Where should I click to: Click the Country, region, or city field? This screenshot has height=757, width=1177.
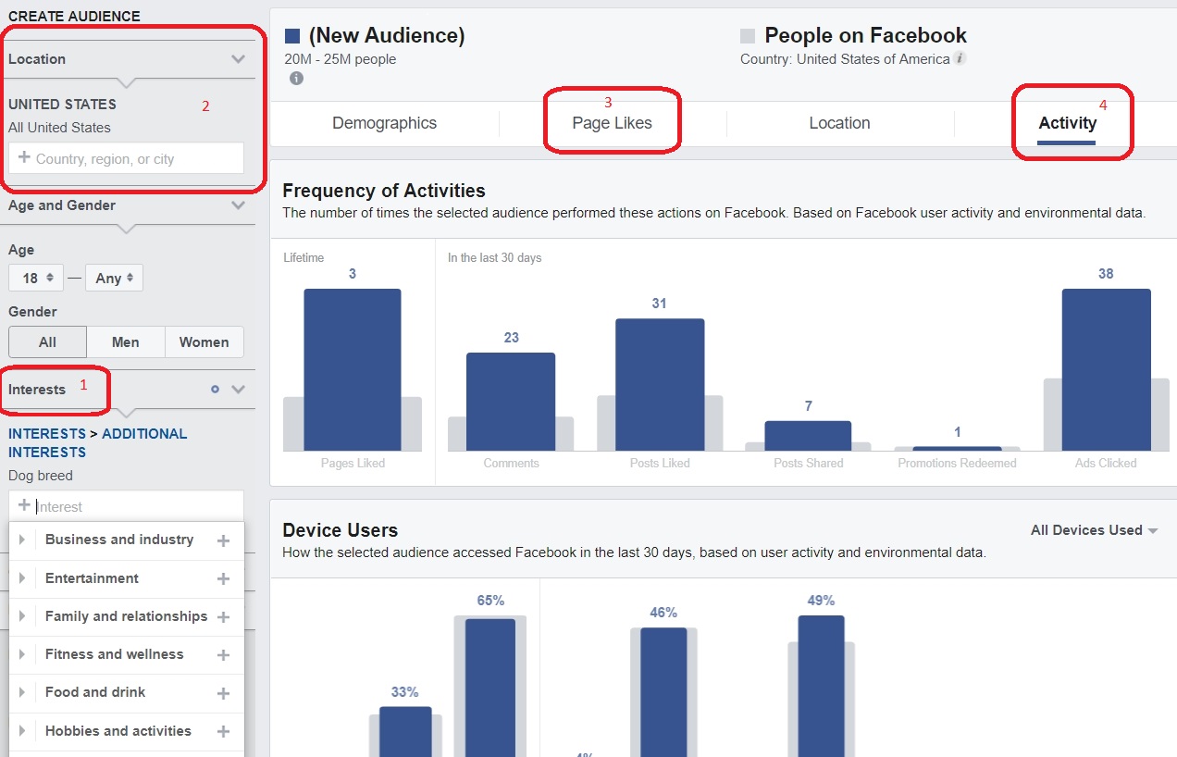click(x=127, y=158)
